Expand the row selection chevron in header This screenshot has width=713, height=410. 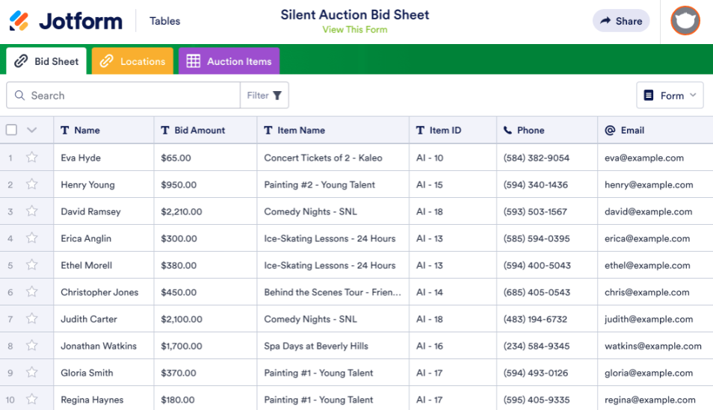[31, 130]
